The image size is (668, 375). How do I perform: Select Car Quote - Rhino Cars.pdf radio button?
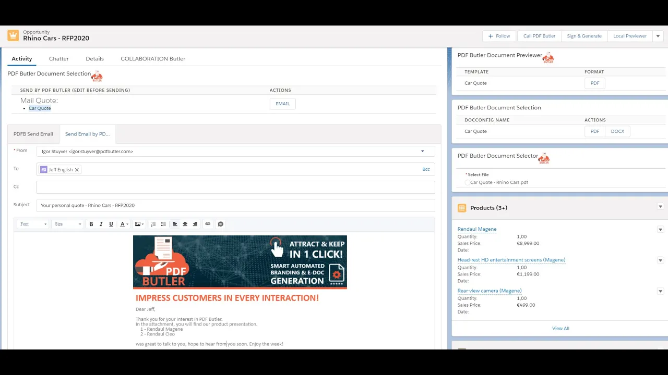point(467,183)
